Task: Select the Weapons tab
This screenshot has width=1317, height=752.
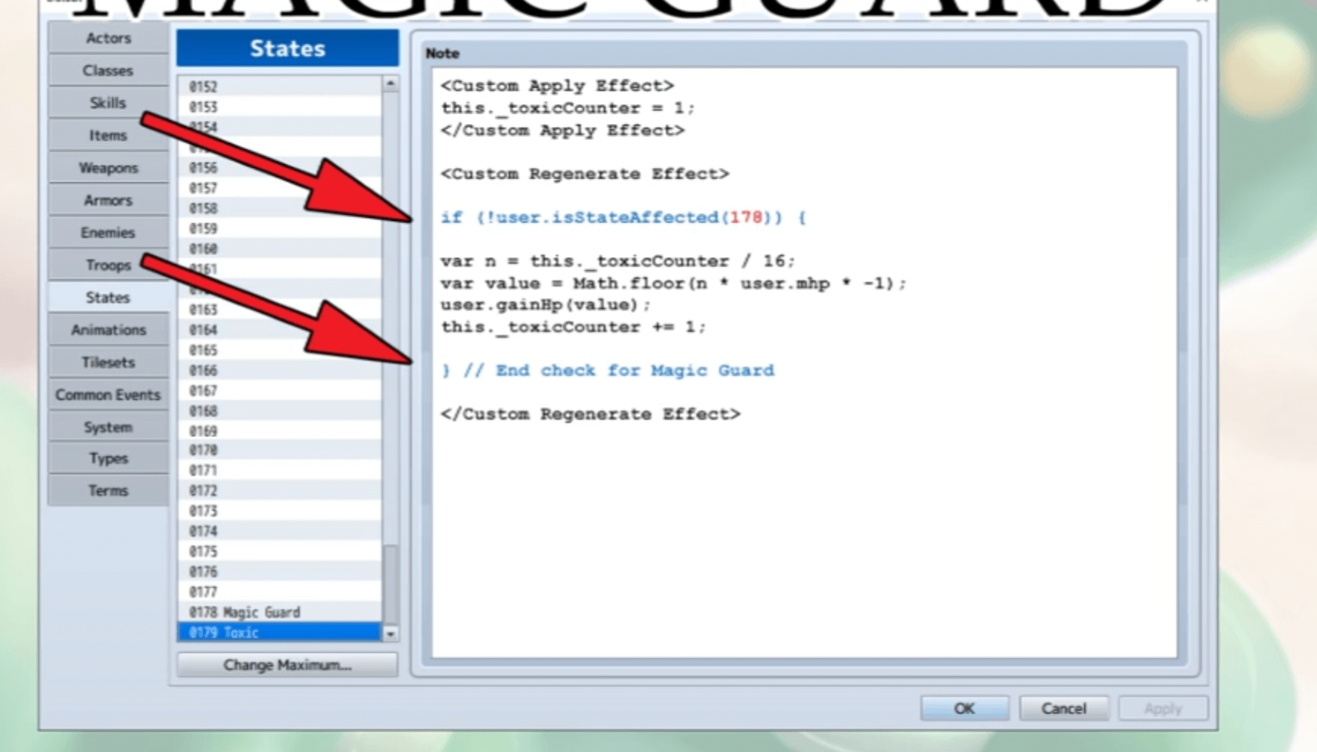Action: tap(108, 168)
